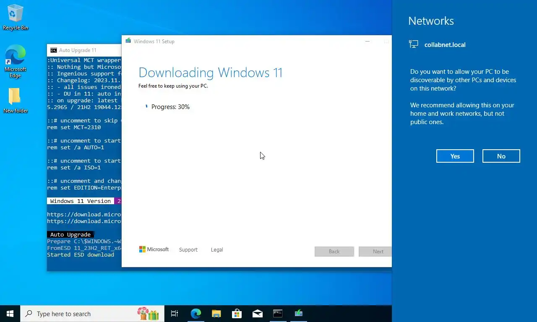The height and width of the screenshot is (322, 537).
Task: Click the Networks panel heading
Action: [431, 21]
